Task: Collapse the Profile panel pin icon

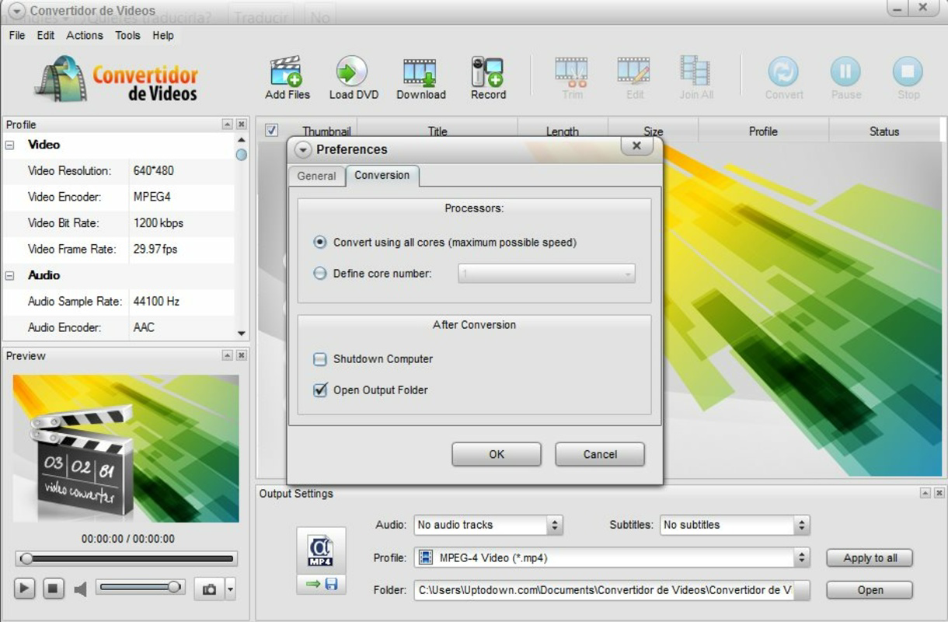Action: click(227, 124)
